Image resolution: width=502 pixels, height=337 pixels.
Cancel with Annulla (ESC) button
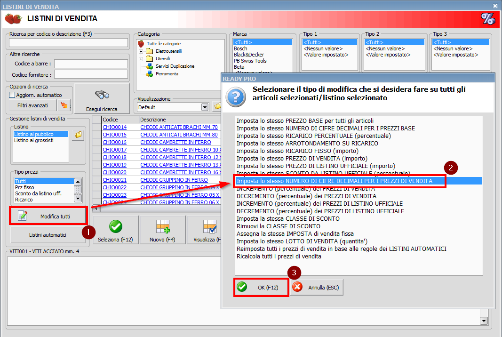[x=317, y=288]
